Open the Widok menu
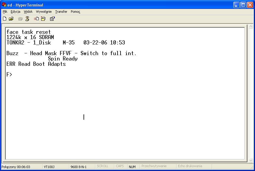Screen dimensions: 255x171 coord(28,12)
